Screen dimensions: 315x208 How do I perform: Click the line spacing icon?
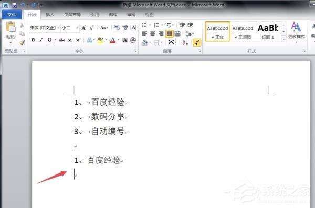click(188, 34)
